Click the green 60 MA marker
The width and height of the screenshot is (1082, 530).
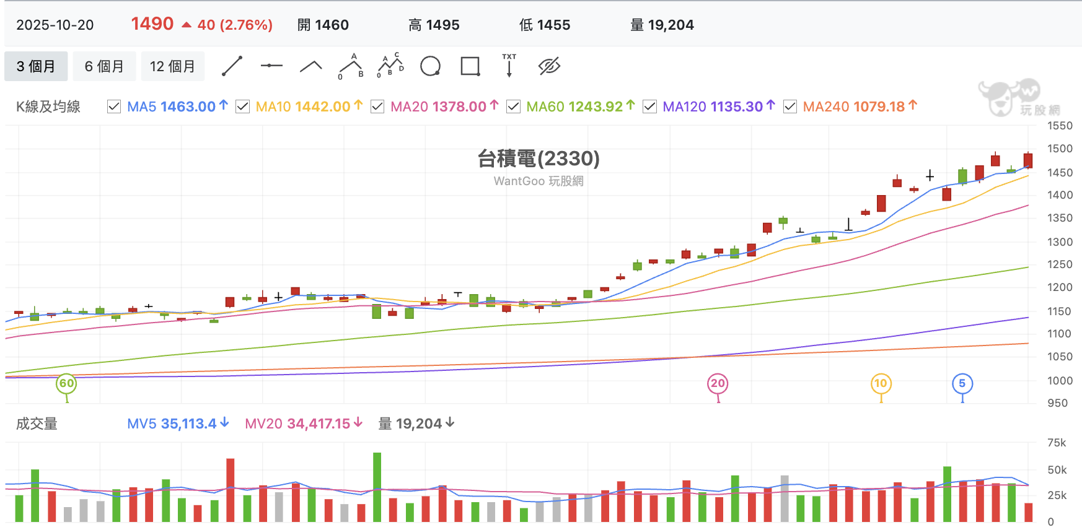66,383
